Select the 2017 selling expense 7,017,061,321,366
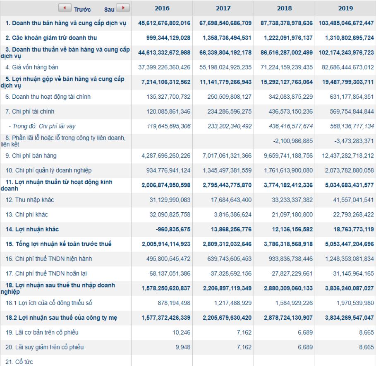This screenshot has width=376, height=366. 227,156
